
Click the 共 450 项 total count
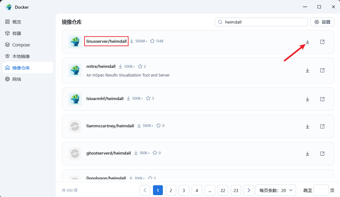coord(70,190)
